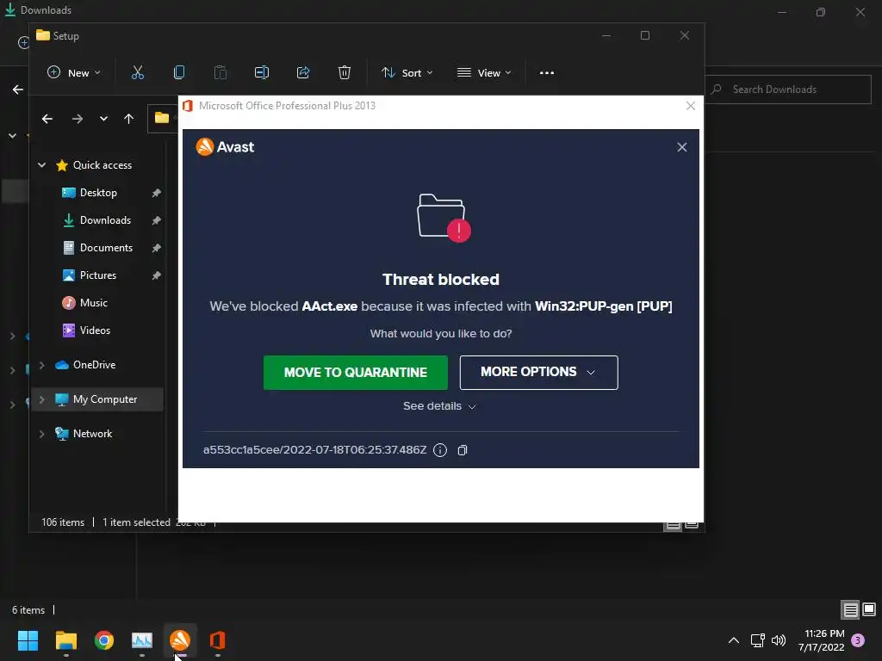882x661 pixels.
Task: Open Google Chrome from taskbar
Action: click(104, 640)
